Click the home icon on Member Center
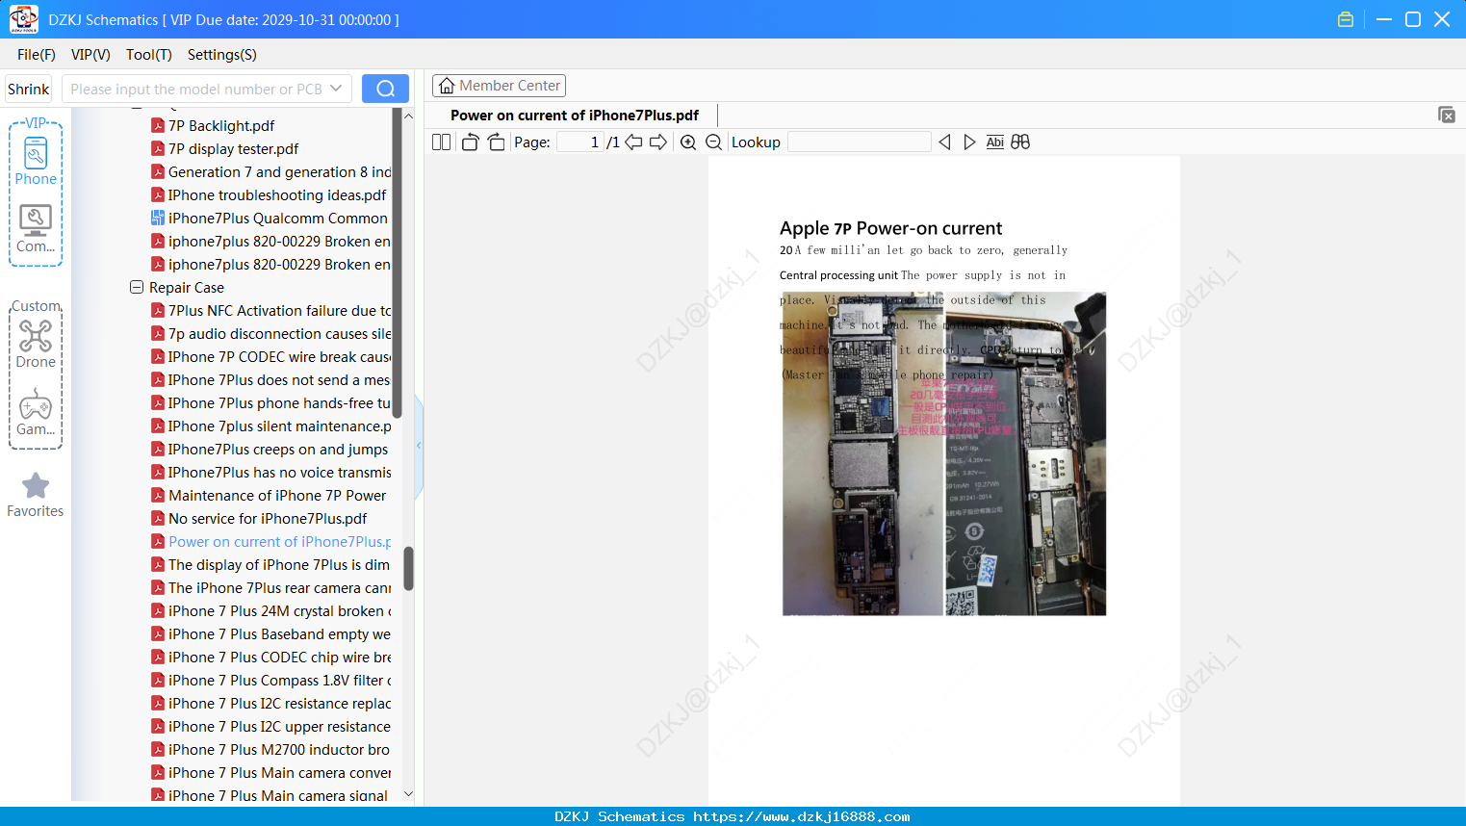The image size is (1466, 826). (447, 86)
